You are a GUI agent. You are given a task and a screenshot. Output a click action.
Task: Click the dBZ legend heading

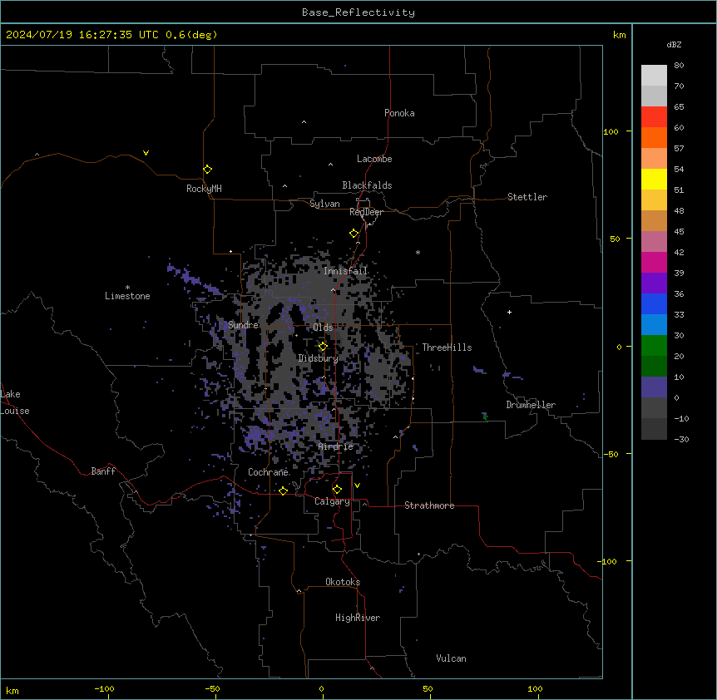(x=674, y=45)
